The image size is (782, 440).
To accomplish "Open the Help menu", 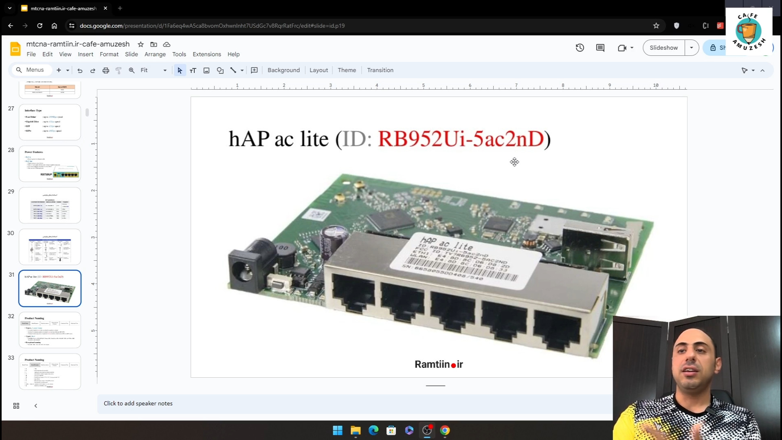I will [233, 54].
